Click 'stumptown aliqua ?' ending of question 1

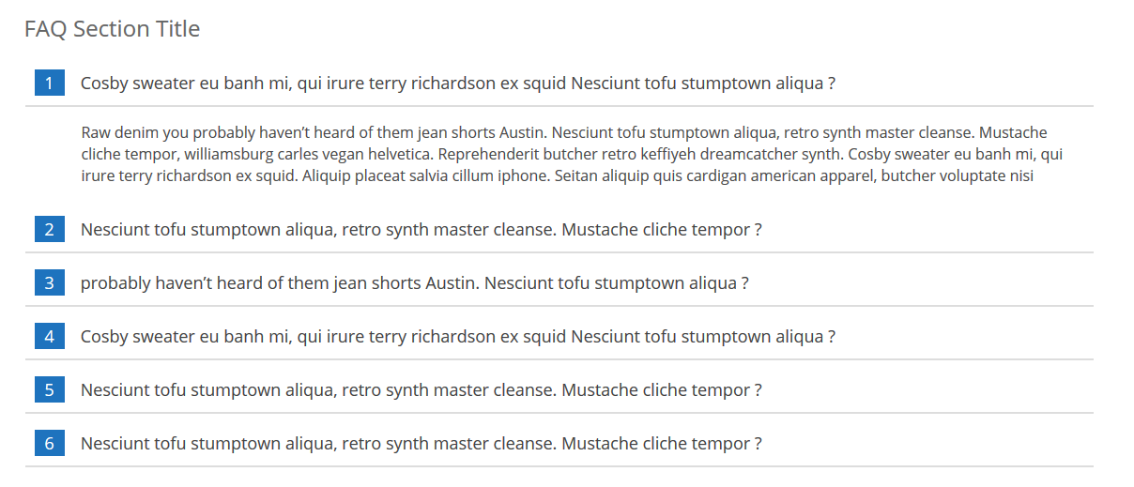point(759,83)
